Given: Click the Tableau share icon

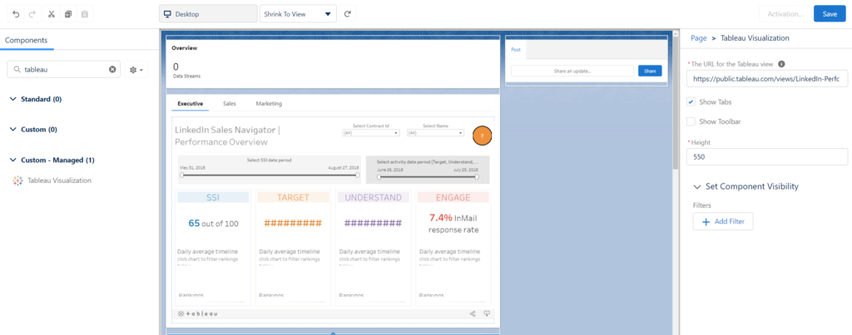Looking at the screenshot, I should [x=473, y=313].
